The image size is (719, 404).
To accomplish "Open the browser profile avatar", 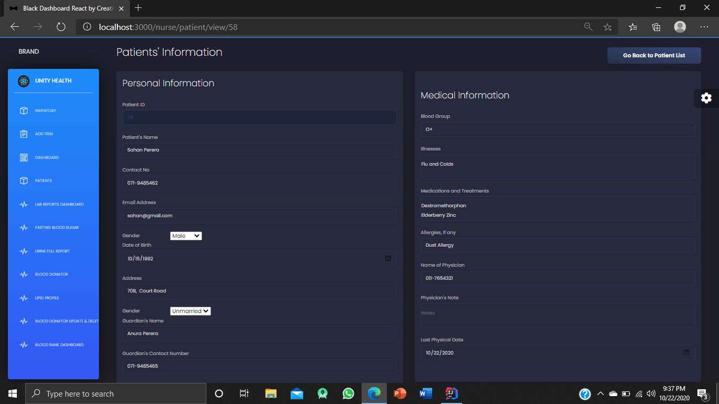I will [680, 27].
